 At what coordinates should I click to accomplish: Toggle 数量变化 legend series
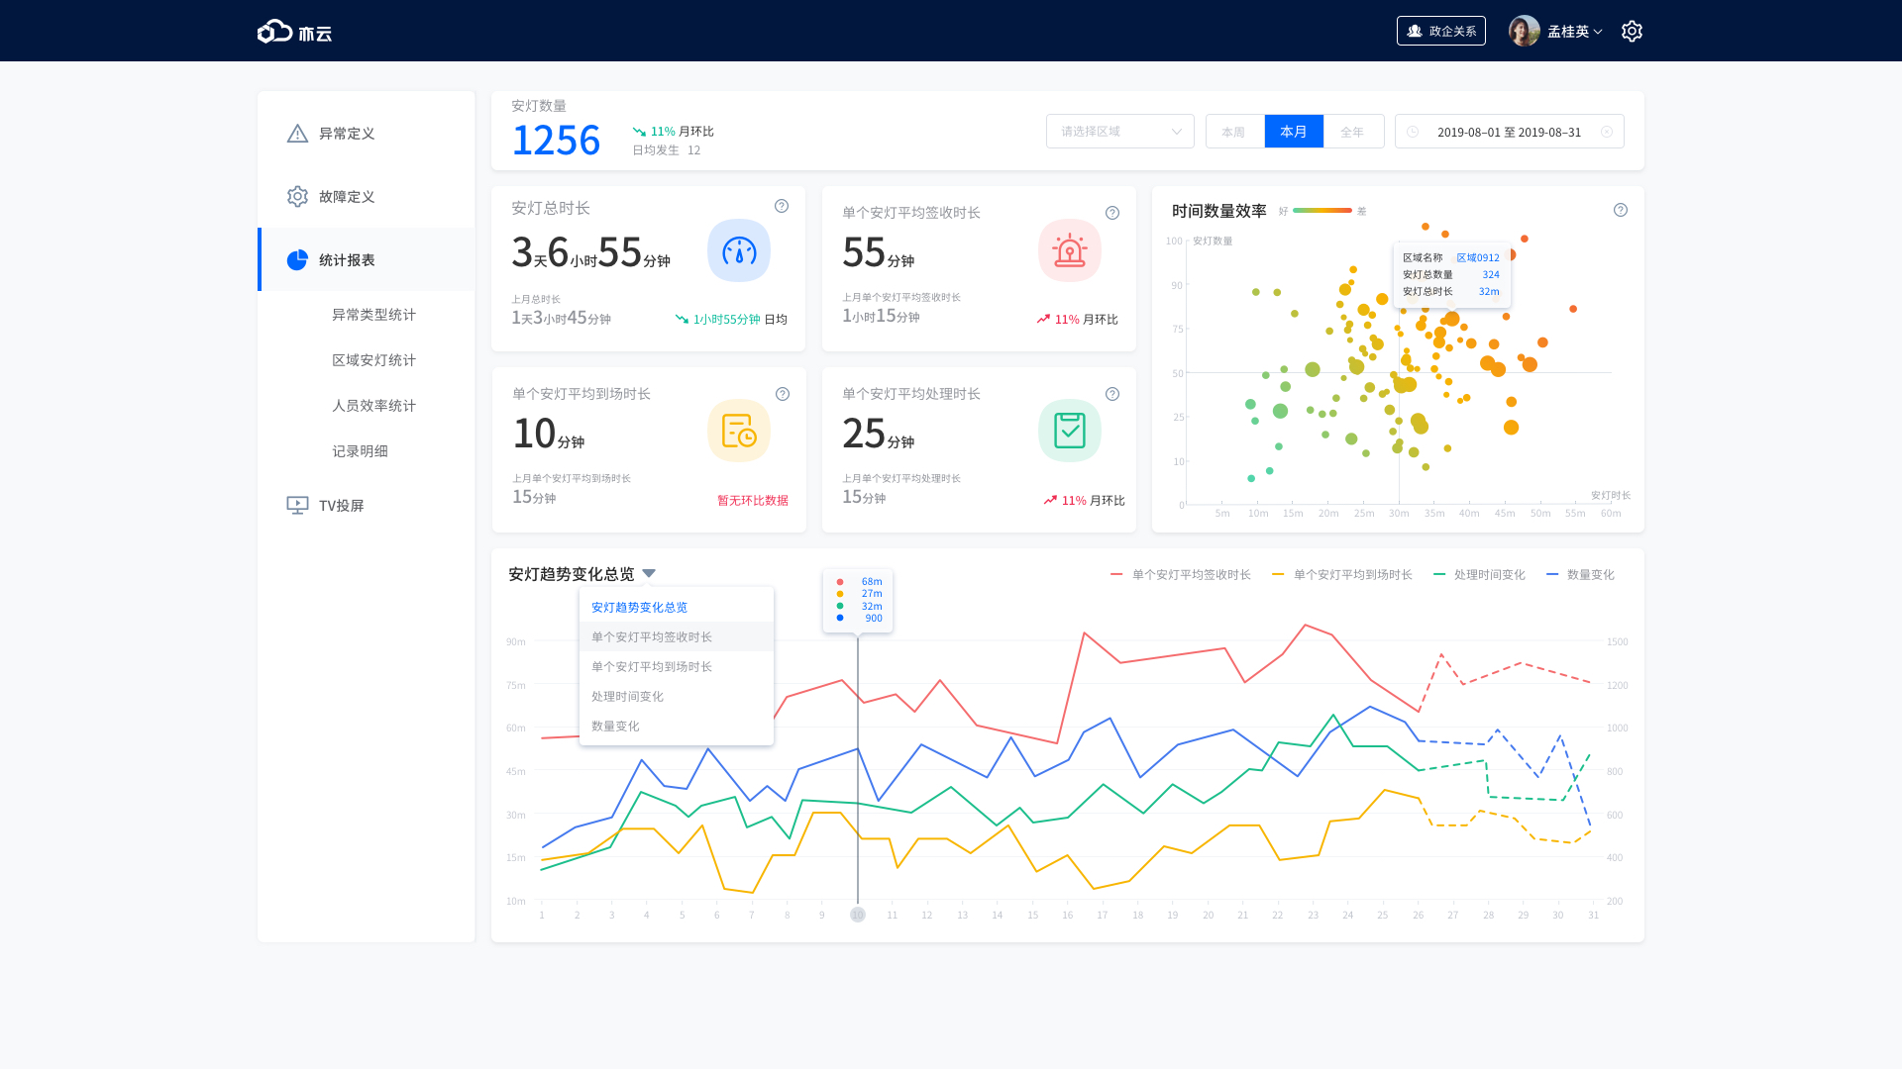click(x=1580, y=575)
